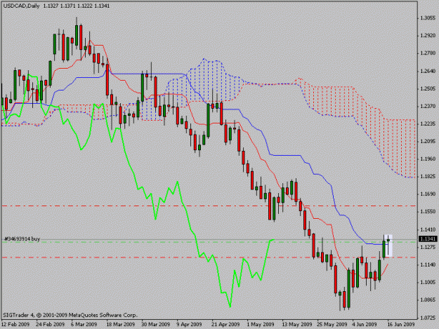Click the 1.1275 price axis label
This screenshot has height=329, width=439.
pyautogui.click(x=428, y=247)
